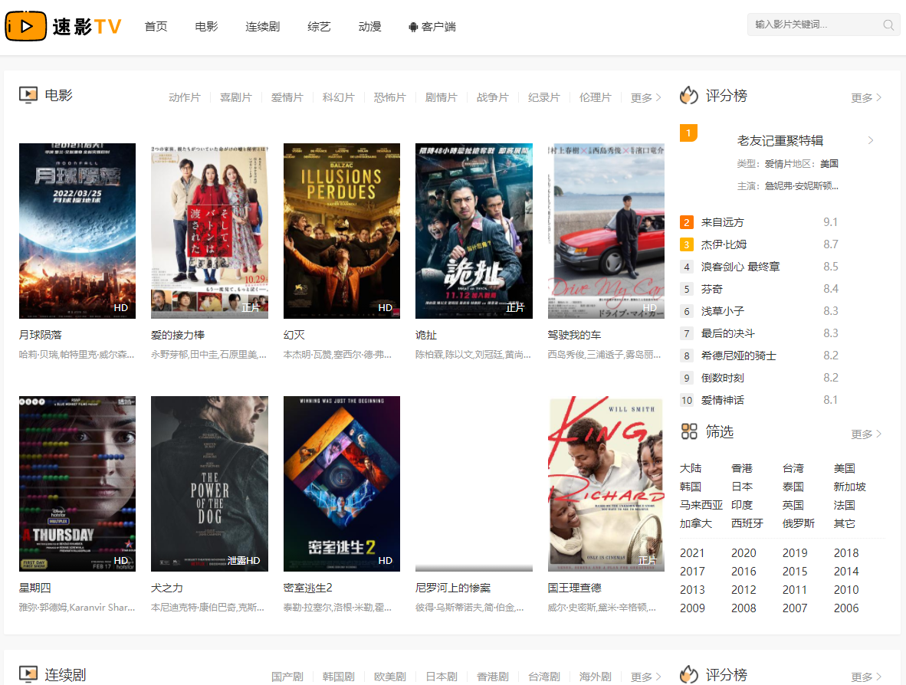Viewport: 906px width, 685px height.
Task: Click the cast line 威尔·史密斯,黛米·辛格顿
Action: point(602,608)
